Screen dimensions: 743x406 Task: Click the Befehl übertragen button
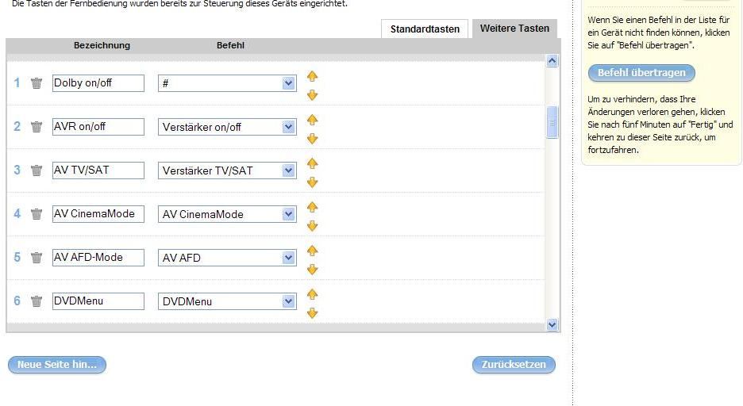641,73
